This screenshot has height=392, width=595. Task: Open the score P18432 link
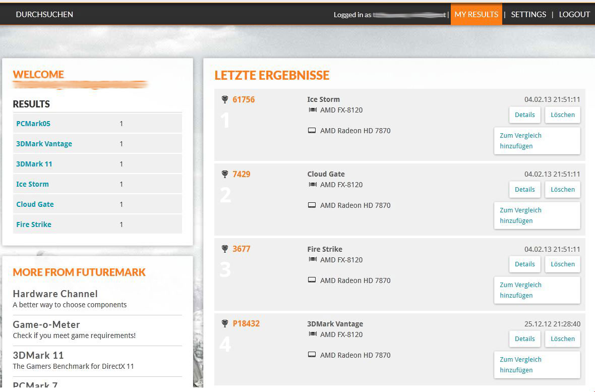246,323
